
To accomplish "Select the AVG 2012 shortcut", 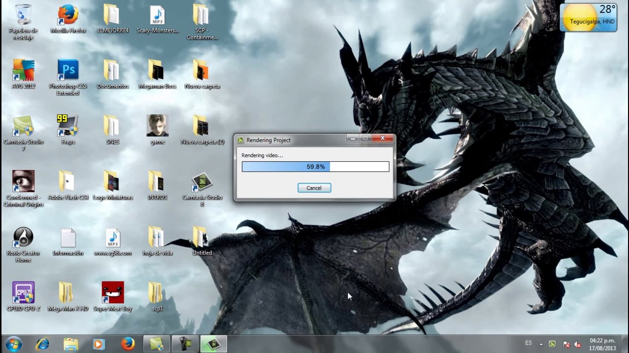I will click(23, 75).
